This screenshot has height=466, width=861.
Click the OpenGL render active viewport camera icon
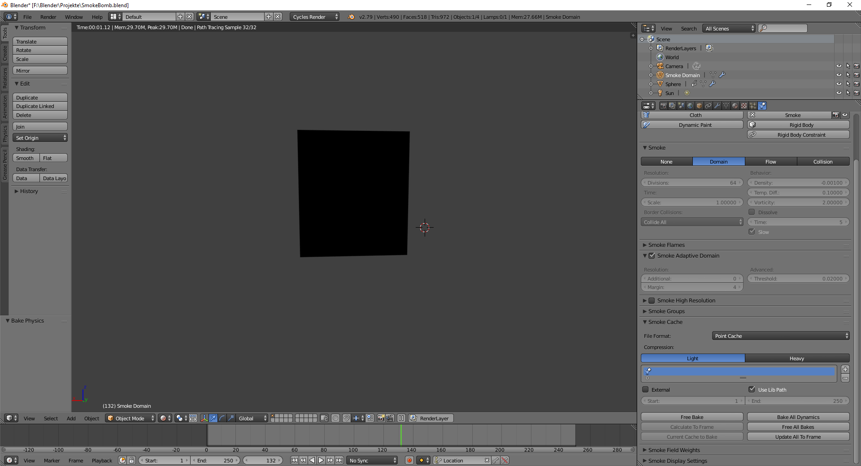tap(381, 418)
